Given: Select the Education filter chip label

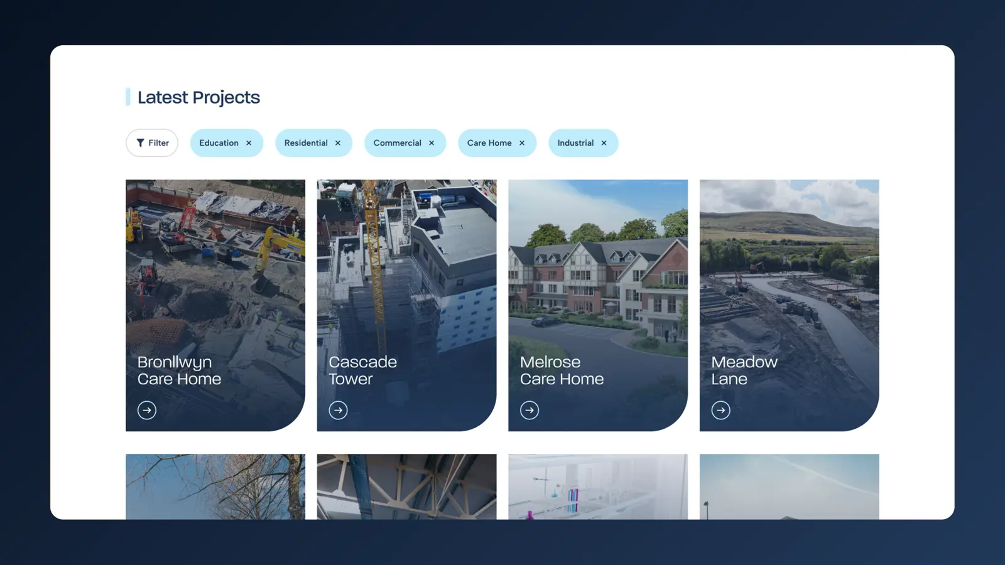Looking at the screenshot, I should point(219,143).
